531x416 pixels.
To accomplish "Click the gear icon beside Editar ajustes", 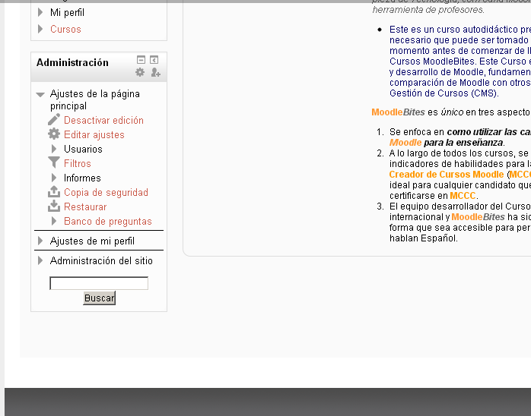I will click(x=54, y=134).
